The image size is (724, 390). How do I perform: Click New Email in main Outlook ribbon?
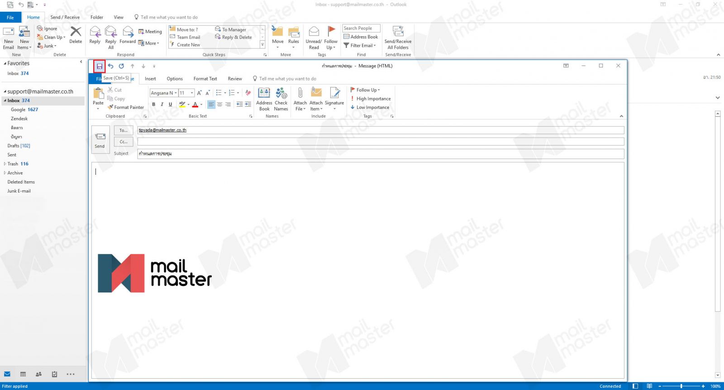click(9, 38)
